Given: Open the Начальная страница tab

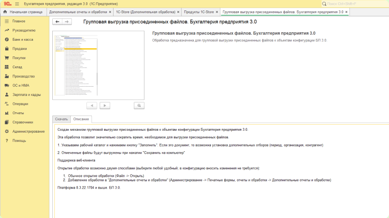Looking at the screenshot, I should (x=23, y=12).
